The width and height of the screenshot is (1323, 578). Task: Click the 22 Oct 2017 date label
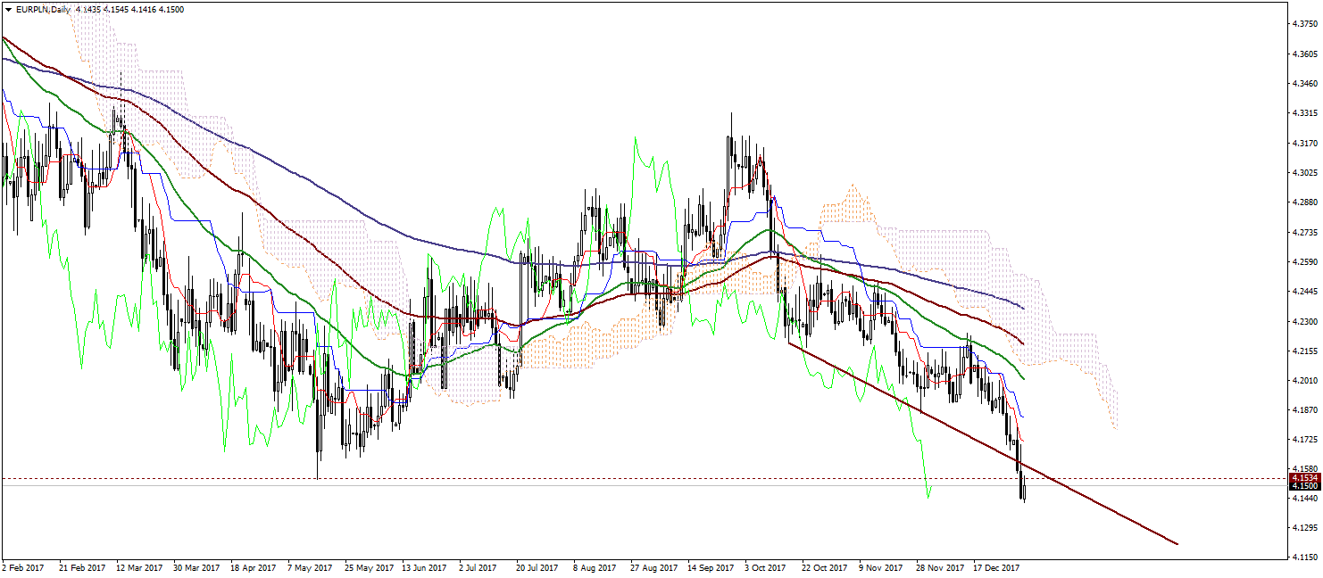point(823,567)
